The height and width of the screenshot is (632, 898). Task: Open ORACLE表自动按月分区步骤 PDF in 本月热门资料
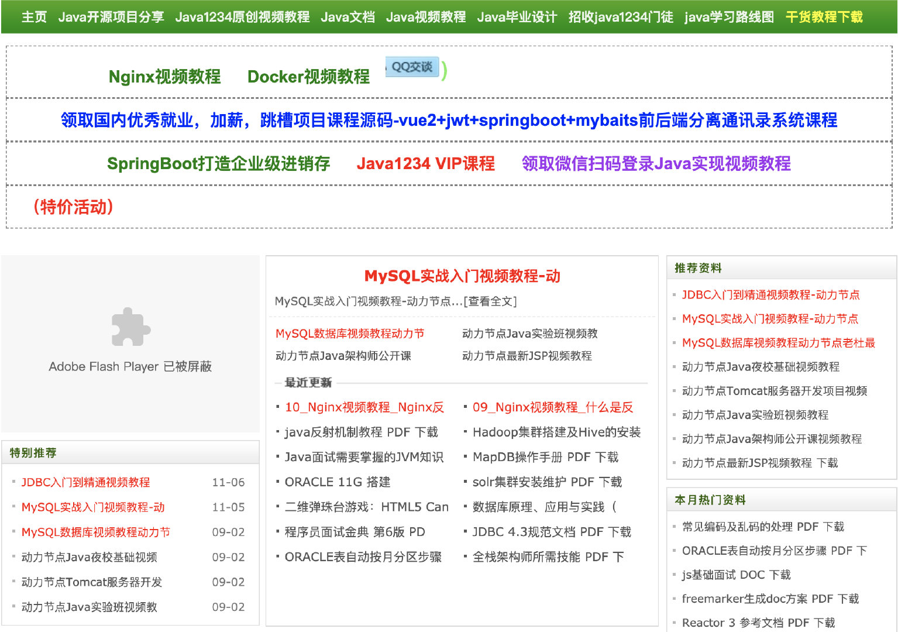(775, 551)
